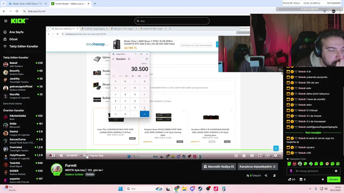Open HolyPhoenix recommended channel
The height and width of the screenshot is (193, 344).
coord(23,157)
